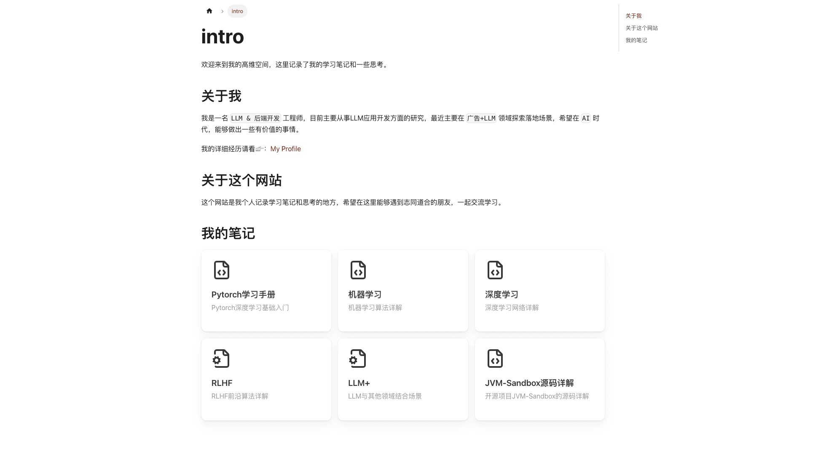826x455 pixels.
Task: Click the 深度学习 card code-file icon
Action: point(495,270)
